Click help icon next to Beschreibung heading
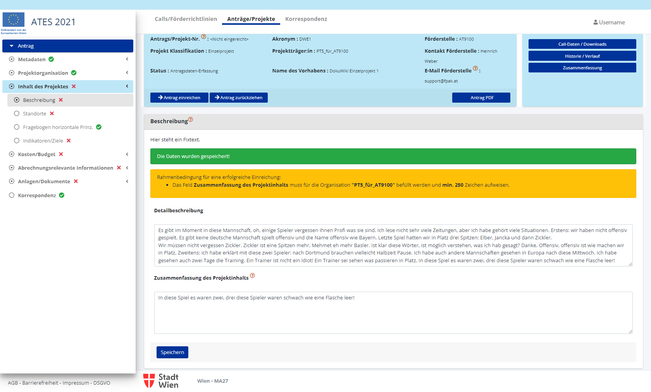 pyautogui.click(x=191, y=119)
